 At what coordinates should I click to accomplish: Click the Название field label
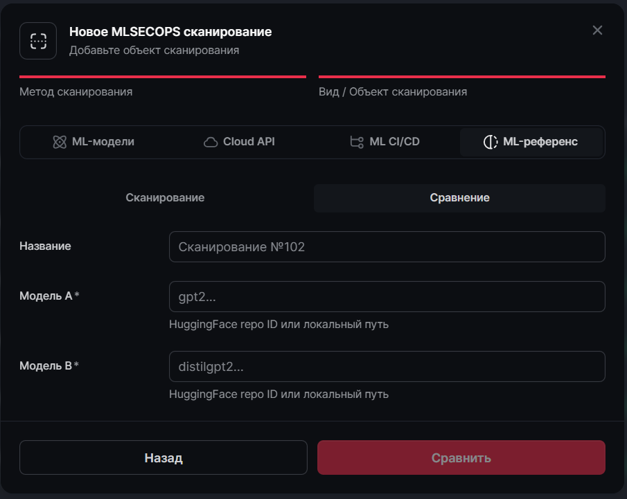(x=45, y=246)
